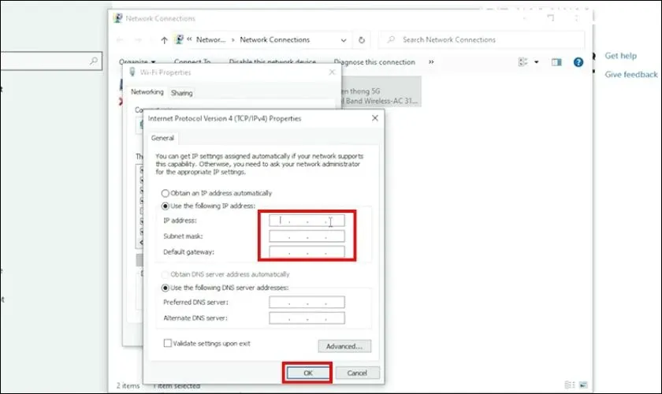Close the Wi-Fi Properties window
This screenshot has height=394, width=662.
click(x=332, y=72)
